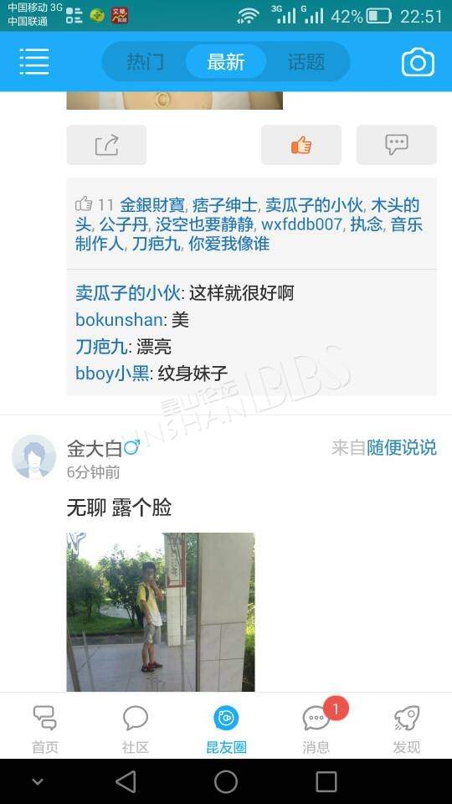Open 金大白's profile avatar
The image size is (452, 804).
pyautogui.click(x=33, y=456)
